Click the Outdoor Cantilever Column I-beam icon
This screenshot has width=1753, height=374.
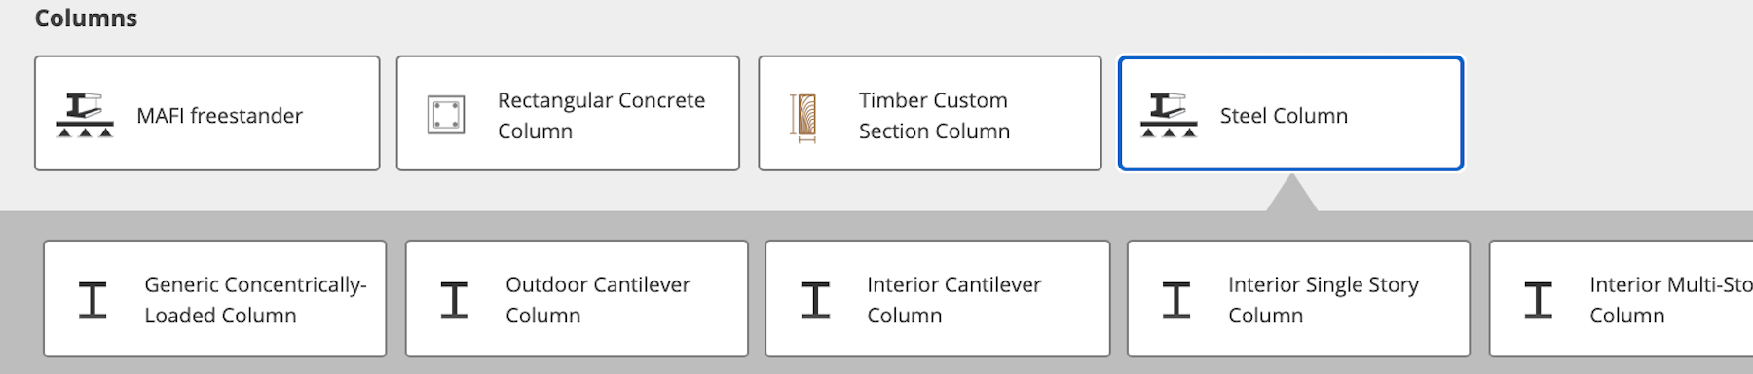[x=454, y=300]
